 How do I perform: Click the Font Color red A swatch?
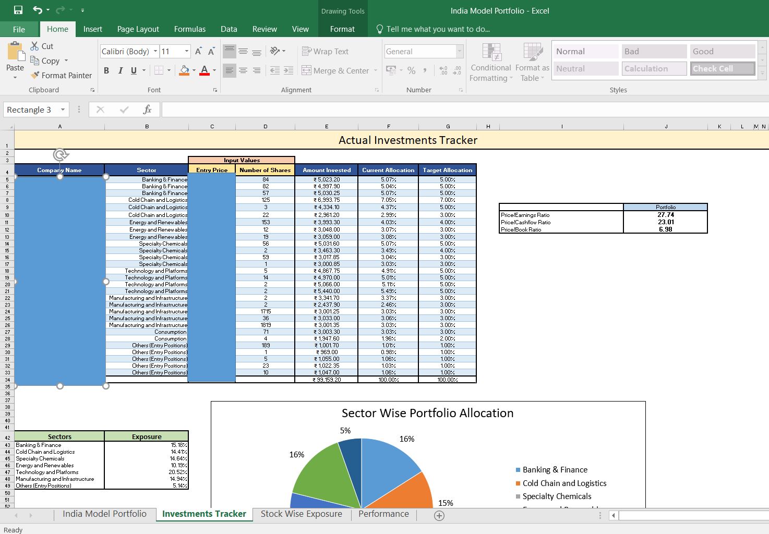coord(205,70)
